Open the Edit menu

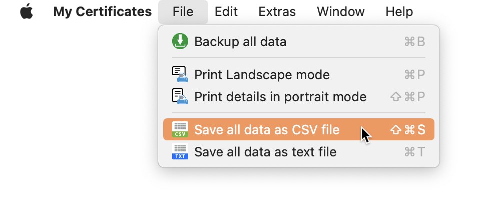pos(226,12)
